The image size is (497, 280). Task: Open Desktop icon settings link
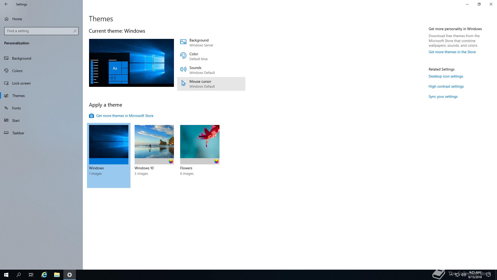click(x=445, y=76)
